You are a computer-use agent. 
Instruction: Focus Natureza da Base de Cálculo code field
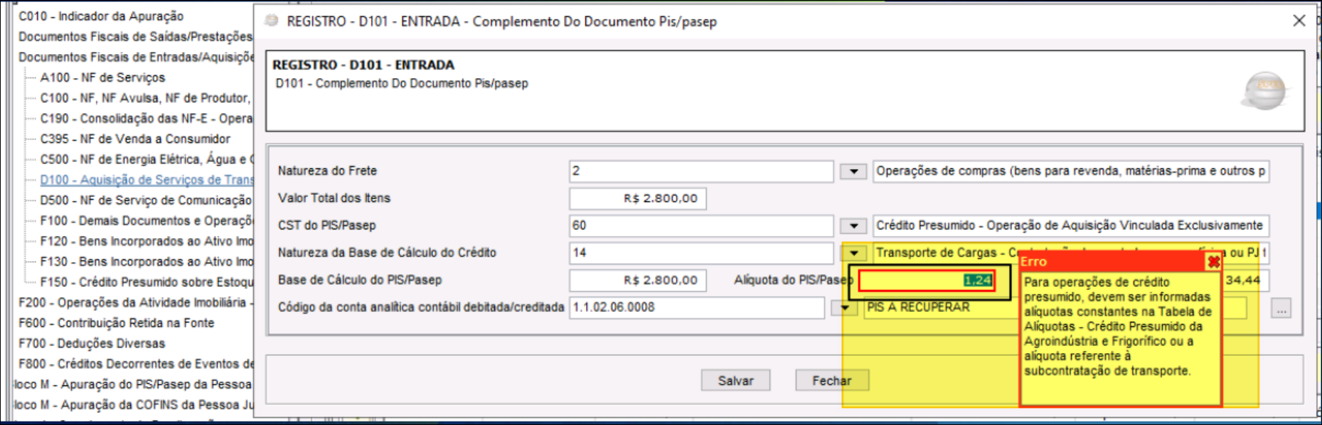[701, 253]
